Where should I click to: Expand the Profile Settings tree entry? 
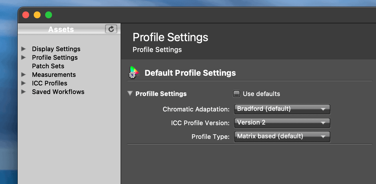24,57
